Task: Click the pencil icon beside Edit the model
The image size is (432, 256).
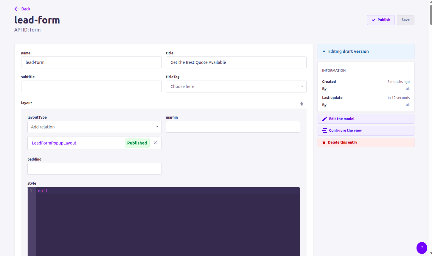Action: (324, 119)
